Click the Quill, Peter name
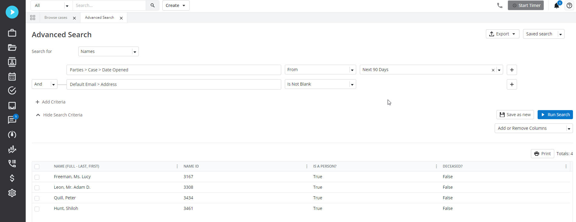 point(65,198)
